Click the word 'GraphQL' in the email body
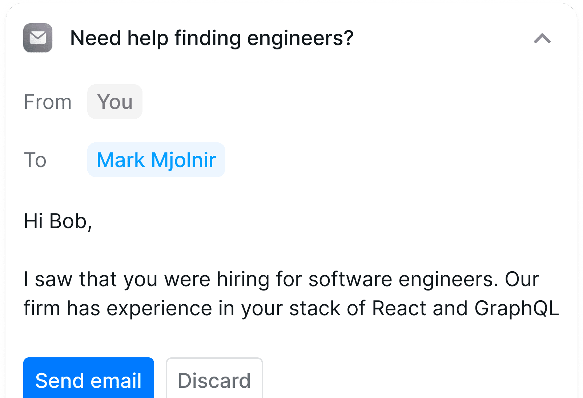 pos(516,308)
